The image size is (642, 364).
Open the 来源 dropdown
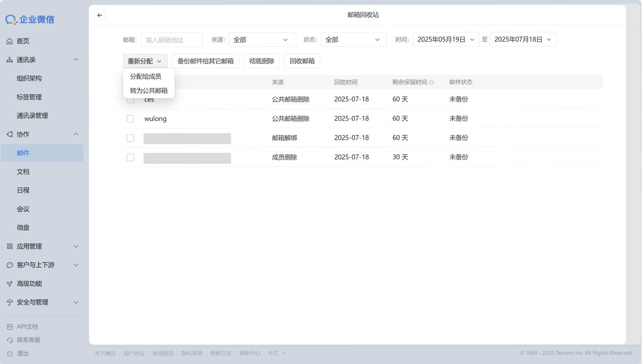[262, 40]
